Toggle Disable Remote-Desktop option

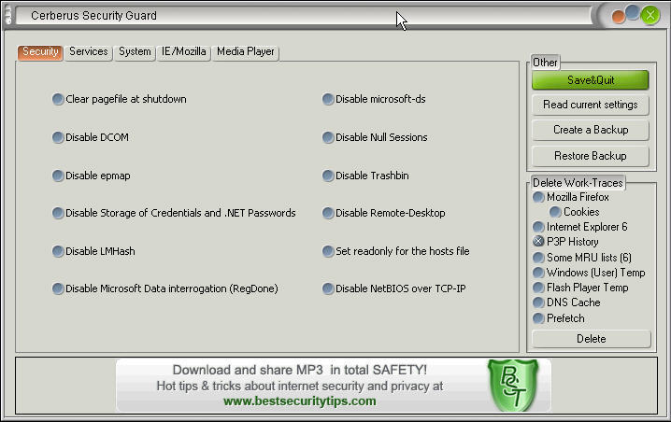pos(328,213)
